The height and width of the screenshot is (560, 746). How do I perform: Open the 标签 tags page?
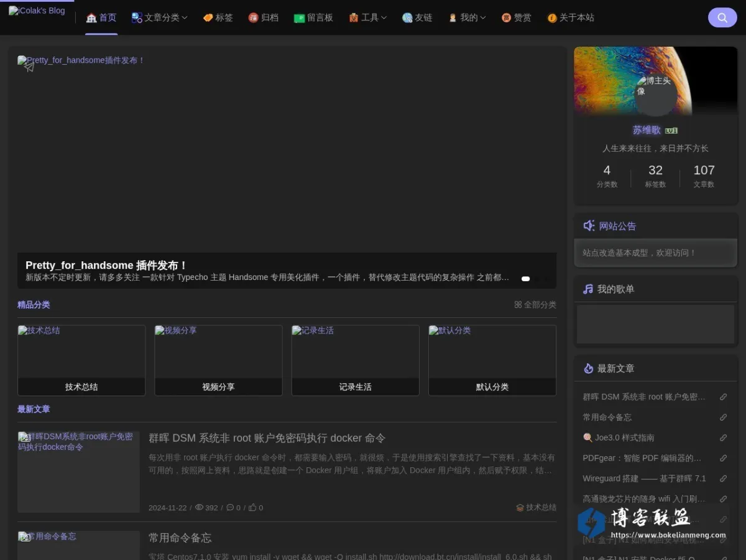(x=218, y=17)
